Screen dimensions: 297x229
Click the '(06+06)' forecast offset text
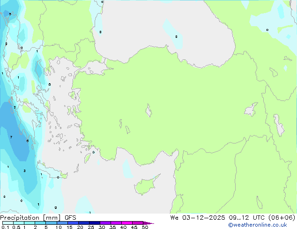282,217
